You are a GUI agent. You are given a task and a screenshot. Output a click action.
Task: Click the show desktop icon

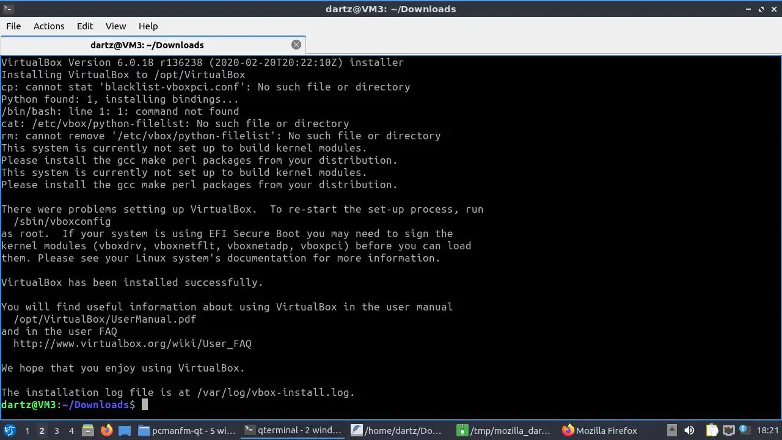pos(125,430)
